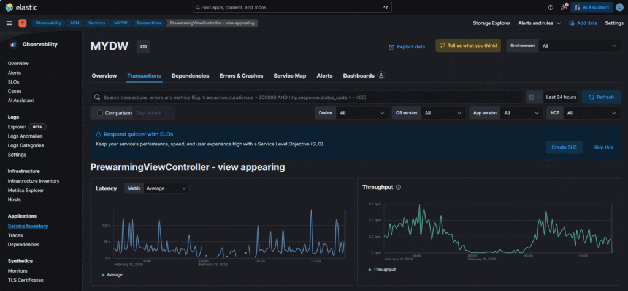Open Metrics Explorer in the sidebar
The image size is (628, 291).
tap(26, 190)
